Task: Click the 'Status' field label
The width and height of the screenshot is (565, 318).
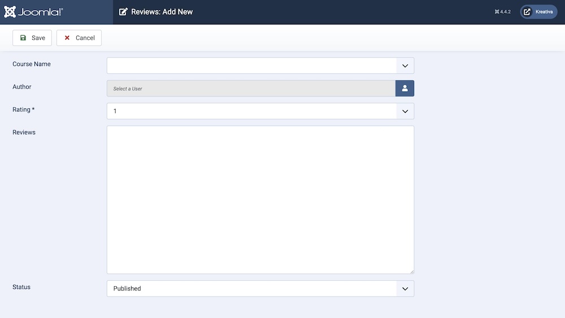Action: 21,287
